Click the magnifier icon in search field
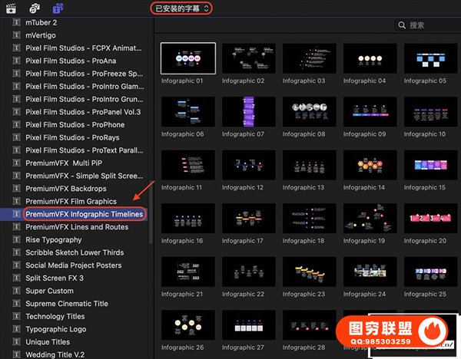This screenshot has width=461, height=359. [x=402, y=25]
